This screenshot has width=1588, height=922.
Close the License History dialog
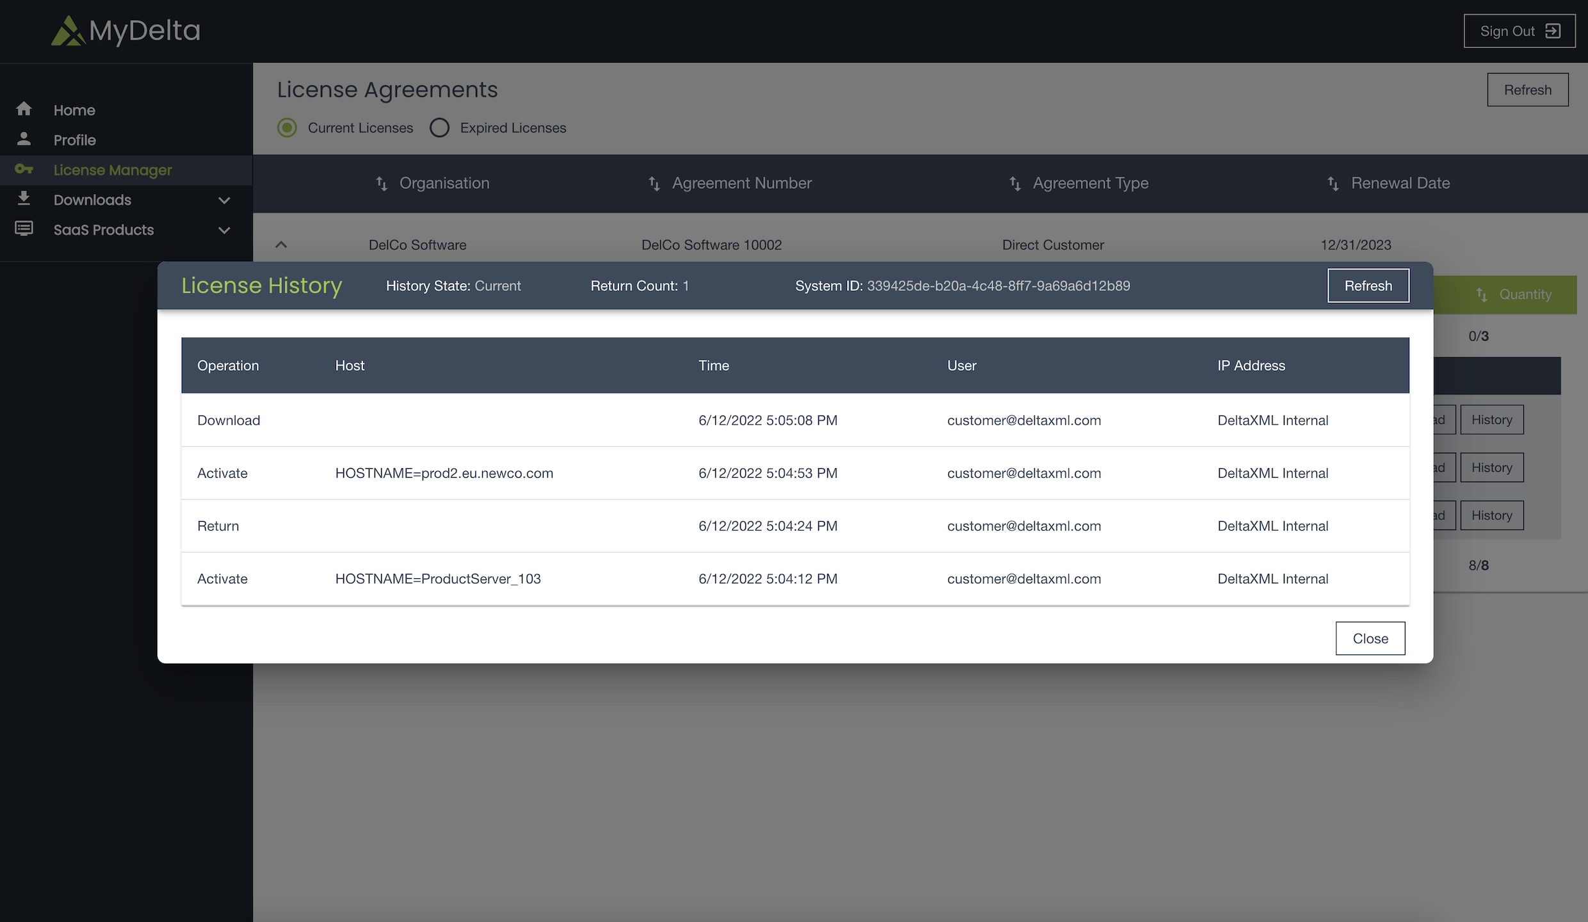[x=1370, y=638]
